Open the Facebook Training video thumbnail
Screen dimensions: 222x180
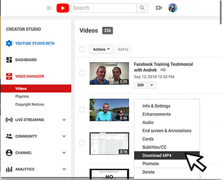pos(109,73)
